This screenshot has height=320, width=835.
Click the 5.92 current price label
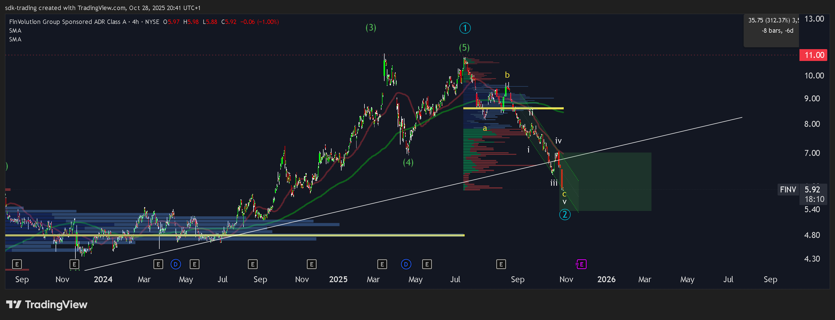pyautogui.click(x=813, y=190)
